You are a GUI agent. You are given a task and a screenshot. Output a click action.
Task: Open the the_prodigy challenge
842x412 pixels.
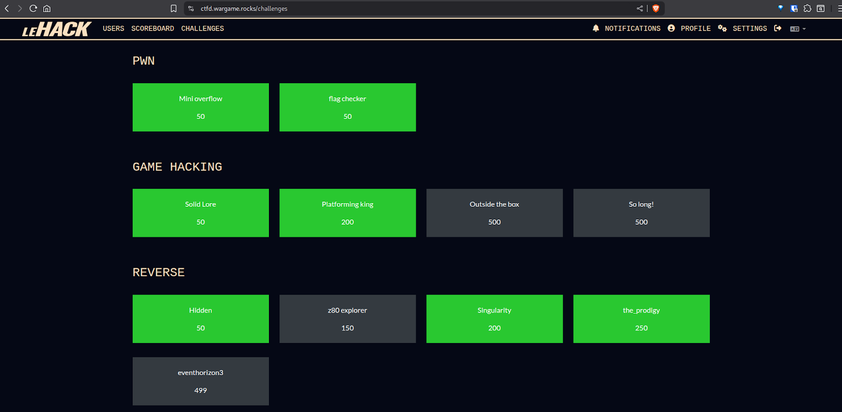[x=641, y=319]
